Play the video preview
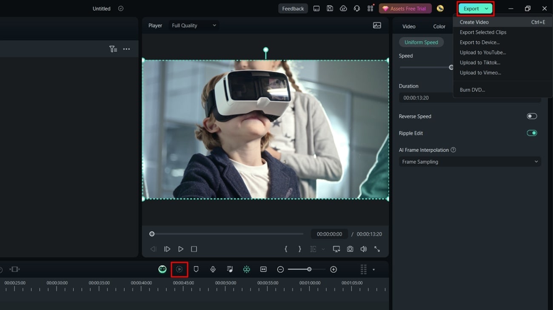 click(x=181, y=249)
